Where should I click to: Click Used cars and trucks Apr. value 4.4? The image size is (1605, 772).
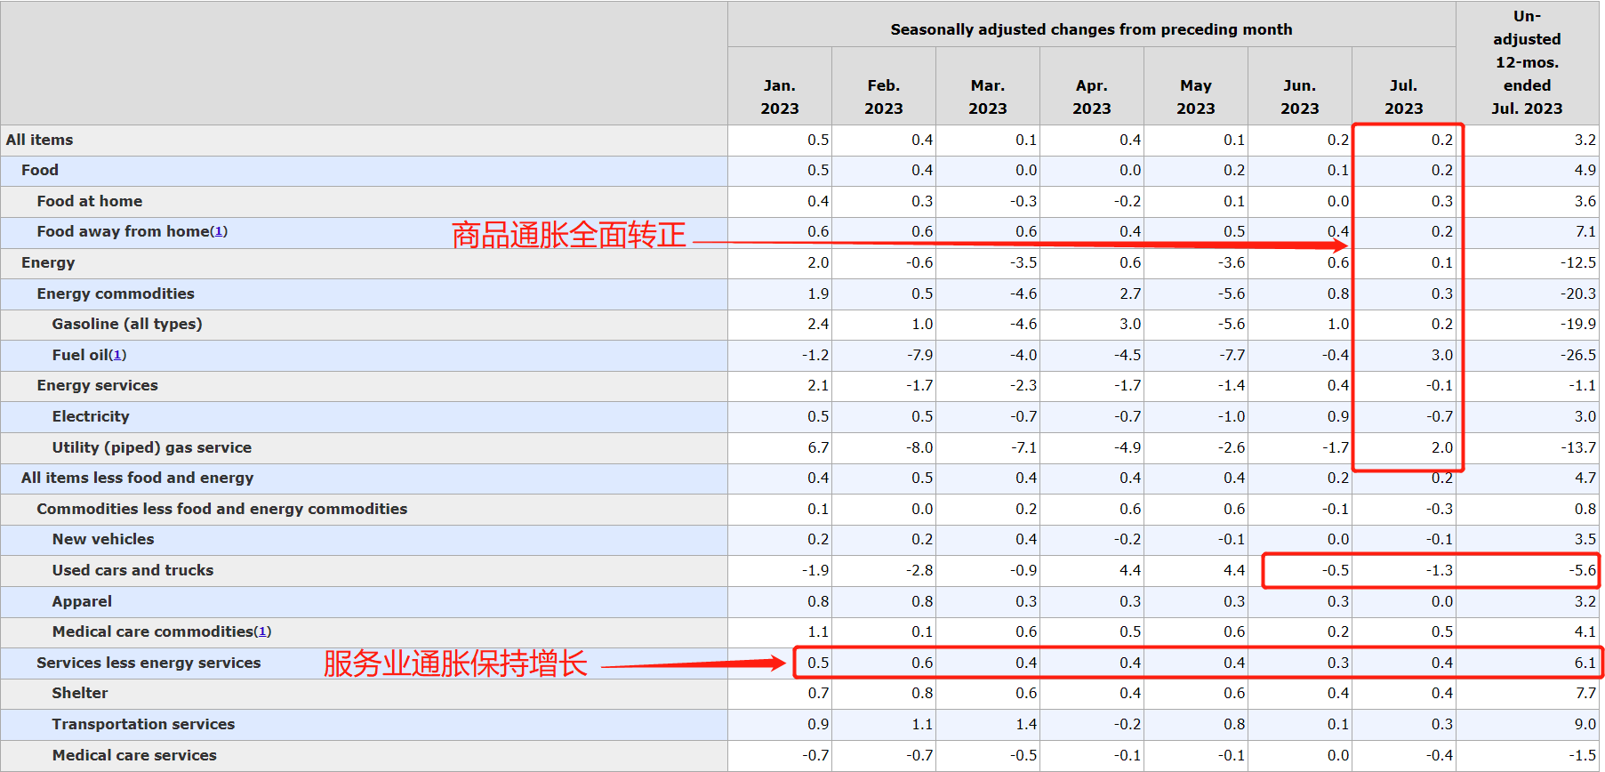pyautogui.click(x=1130, y=570)
